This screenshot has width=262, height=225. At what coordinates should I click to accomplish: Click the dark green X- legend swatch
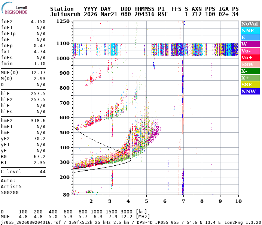coord(250,71)
